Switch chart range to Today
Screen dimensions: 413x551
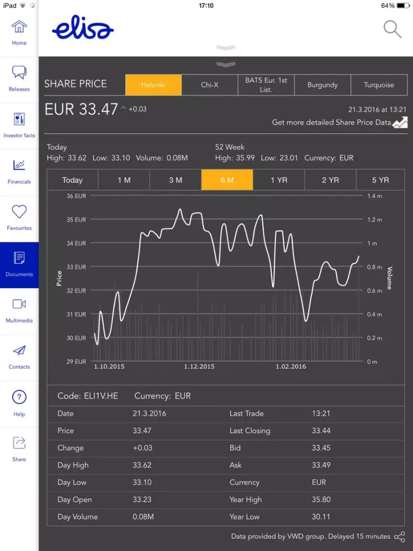click(72, 180)
